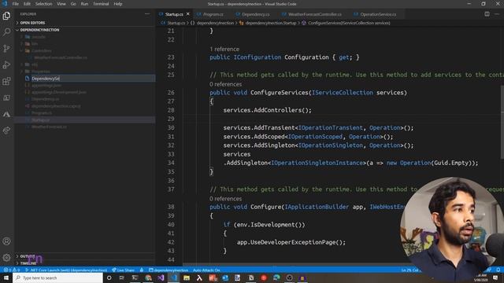Open Explorer views and more actions ellipsis

click(147, 14)
